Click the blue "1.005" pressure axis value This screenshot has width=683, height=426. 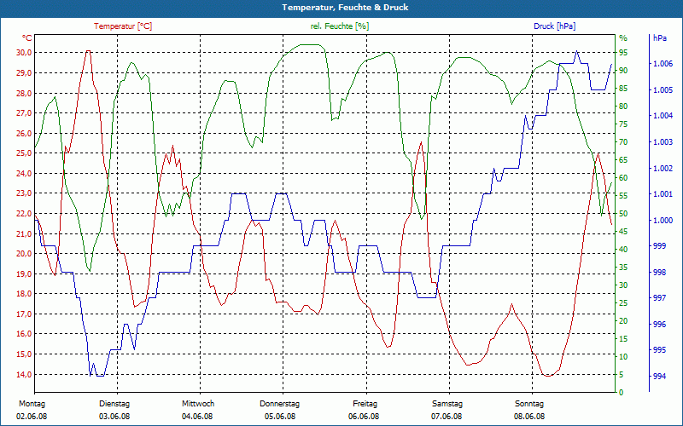pyautogui.click(x=663, y=90)
